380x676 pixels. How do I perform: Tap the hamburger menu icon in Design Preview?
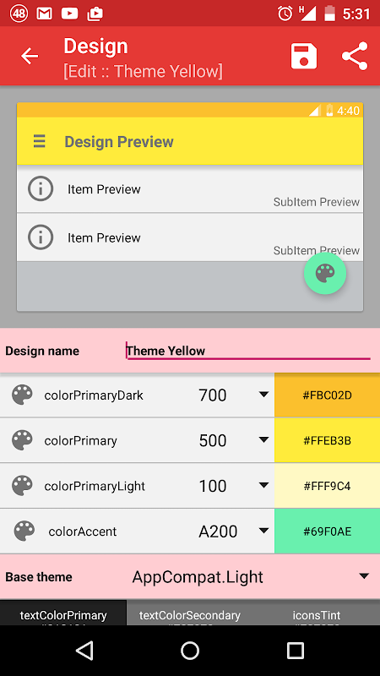pyautogui.click(x=40, y=141)
